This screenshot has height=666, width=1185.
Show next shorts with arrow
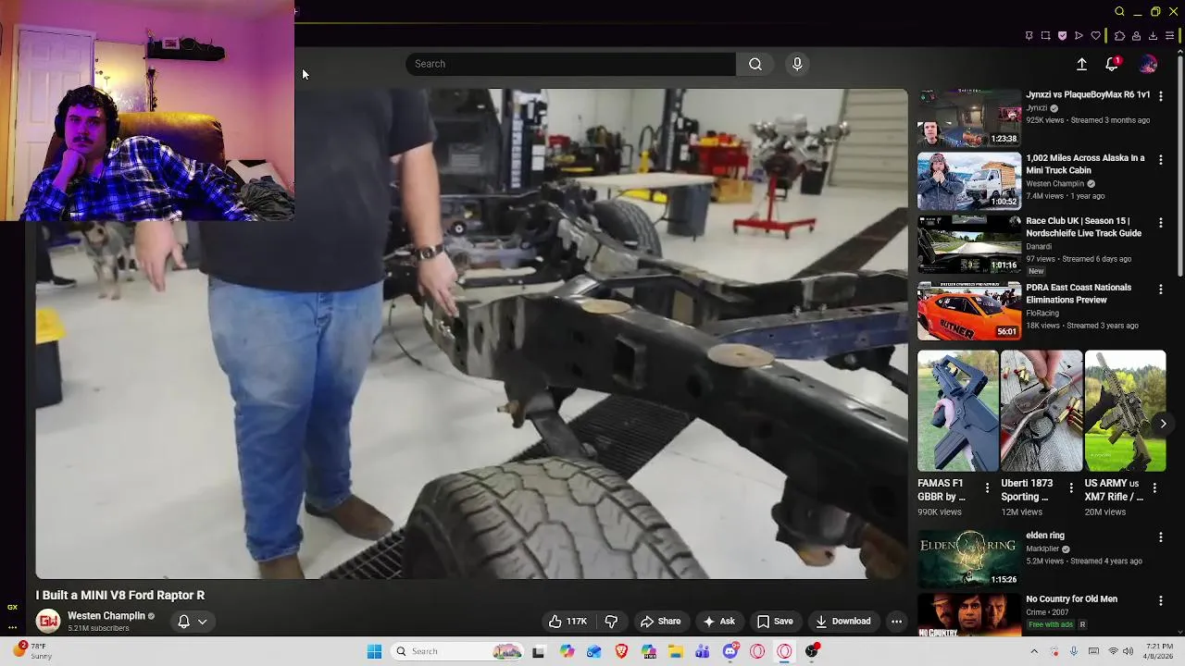(1163, 424)
